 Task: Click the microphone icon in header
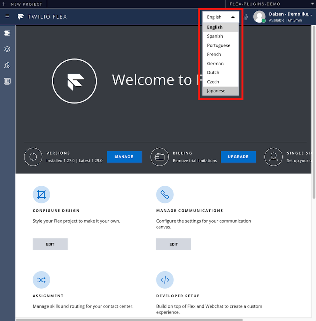click(x=246, y=17)
